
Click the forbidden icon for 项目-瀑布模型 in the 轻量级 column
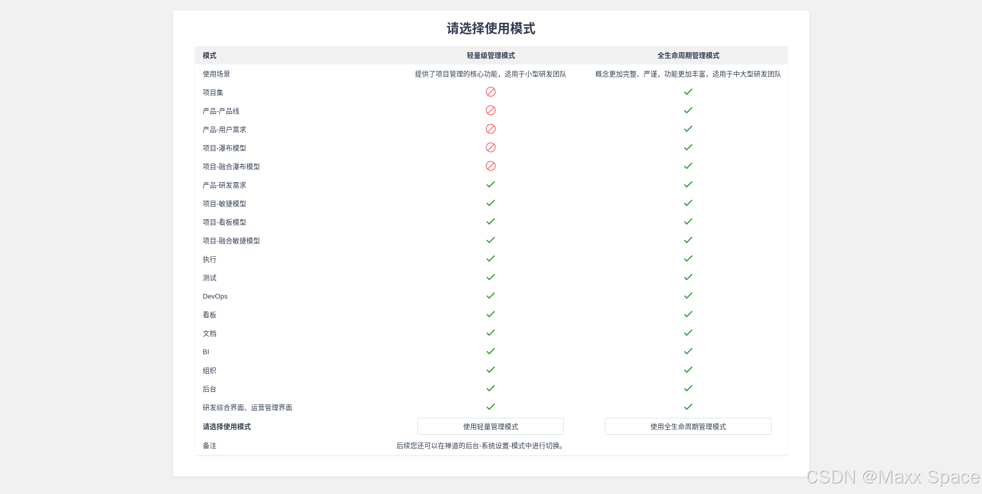pos(491,147)
